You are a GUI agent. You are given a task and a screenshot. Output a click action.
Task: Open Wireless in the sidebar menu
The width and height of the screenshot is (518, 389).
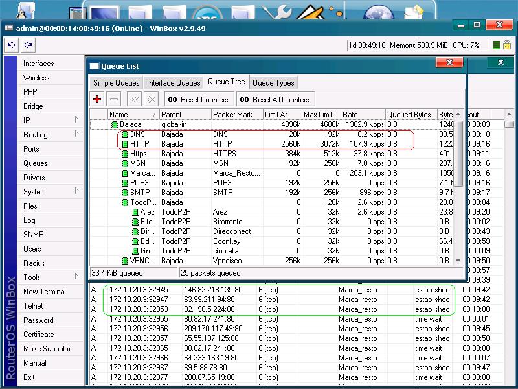(36, 78)
